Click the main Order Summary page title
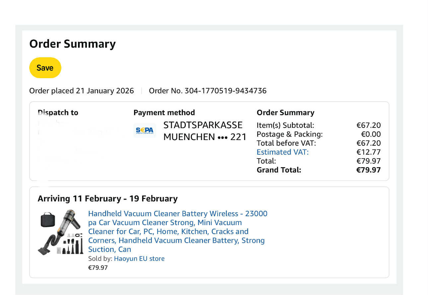Screen dimensions: 428x295 tap(73, 44)
